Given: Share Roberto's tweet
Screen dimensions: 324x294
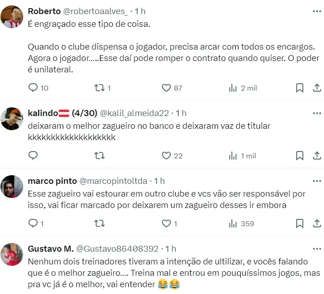Looking at the screenshot, I should pos(317,88).
